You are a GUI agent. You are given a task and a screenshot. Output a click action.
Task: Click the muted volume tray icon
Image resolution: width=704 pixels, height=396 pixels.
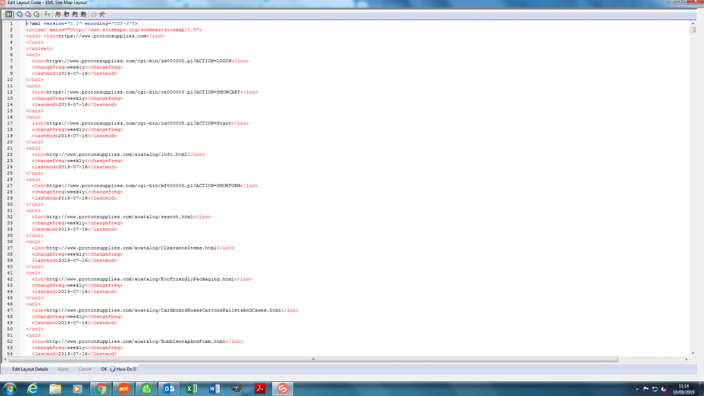[664, 389]
